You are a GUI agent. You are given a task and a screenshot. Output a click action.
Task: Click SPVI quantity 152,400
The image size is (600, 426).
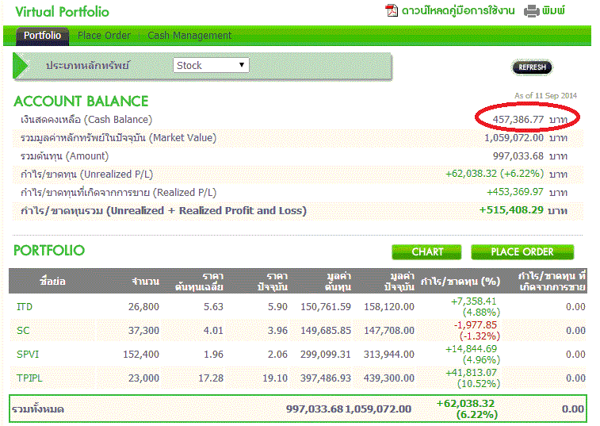(141, 355)
